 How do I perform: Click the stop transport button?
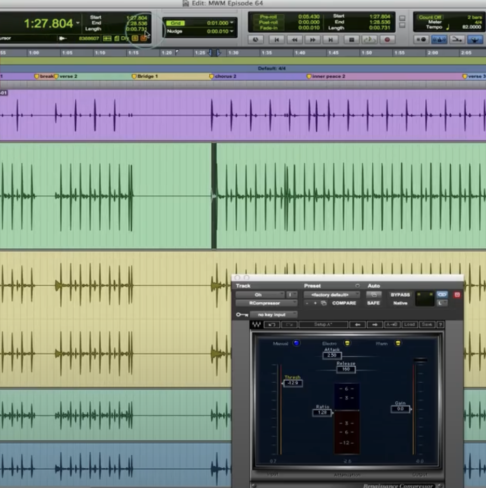click(x=352, y=39)
